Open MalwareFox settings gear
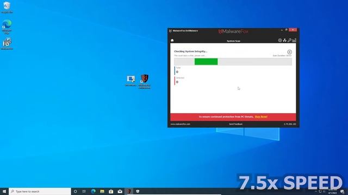Screen dimensions: 348x195 (280, 40)
